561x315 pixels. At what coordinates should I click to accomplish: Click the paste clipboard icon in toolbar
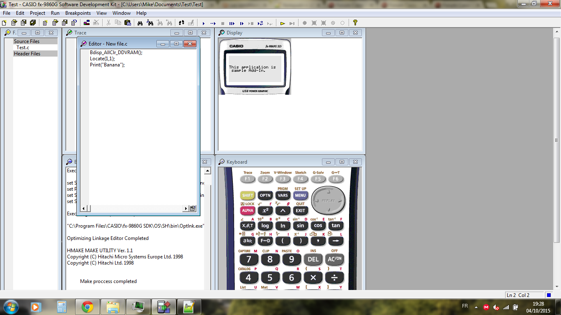(x=127, y=23)
